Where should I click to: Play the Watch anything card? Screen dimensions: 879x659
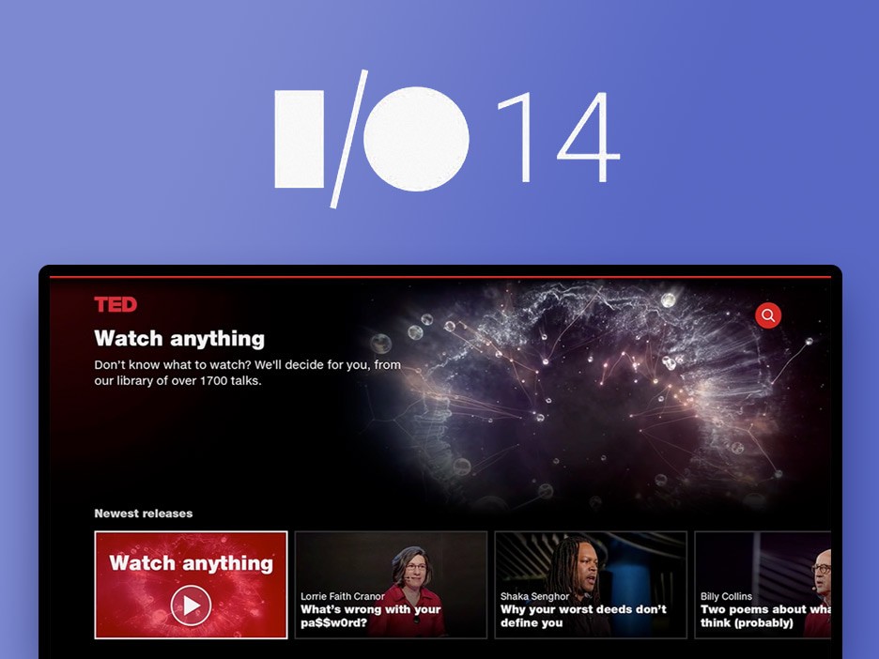(x=191, y=585)
